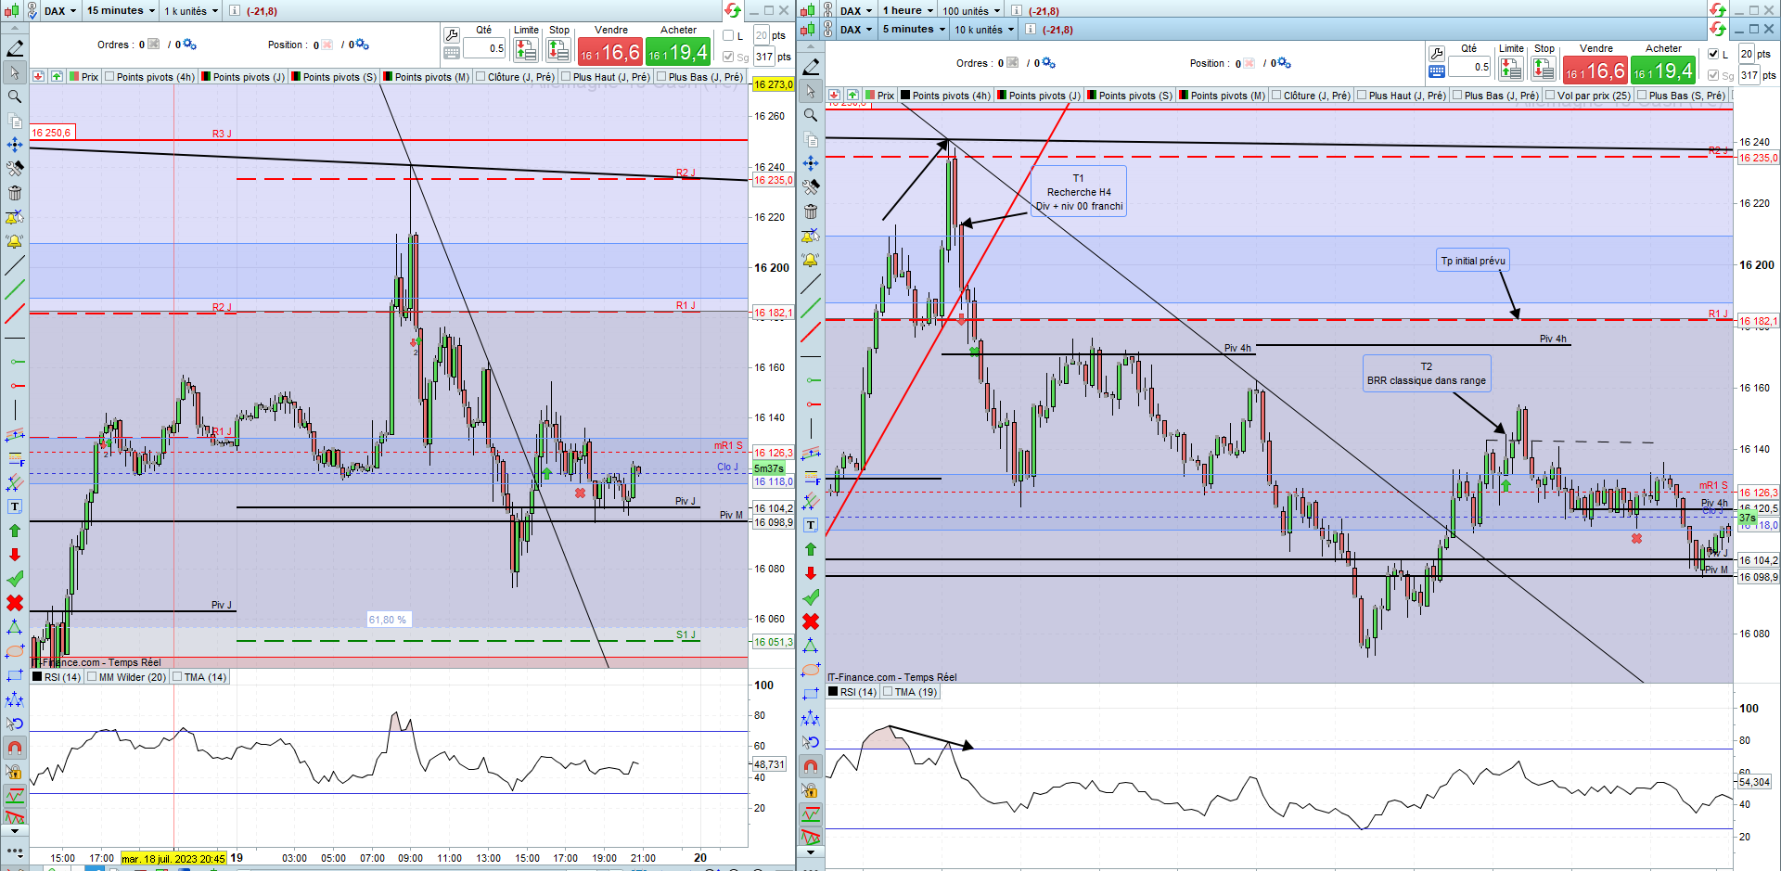Click the quantity field in right order panel
This screenshot has width=1781, height=871.
coord(1469,67)
